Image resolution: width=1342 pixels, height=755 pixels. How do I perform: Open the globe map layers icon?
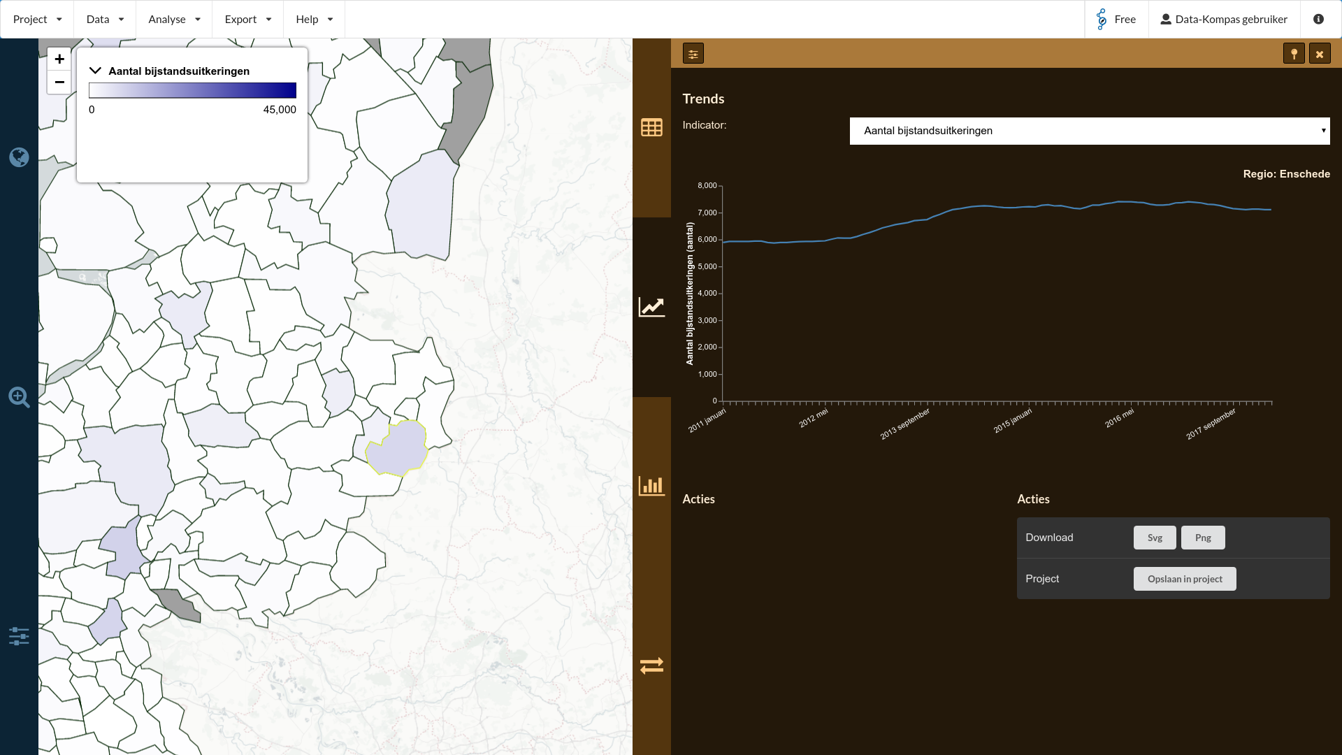pyautogui.click(x=19, y=157)
